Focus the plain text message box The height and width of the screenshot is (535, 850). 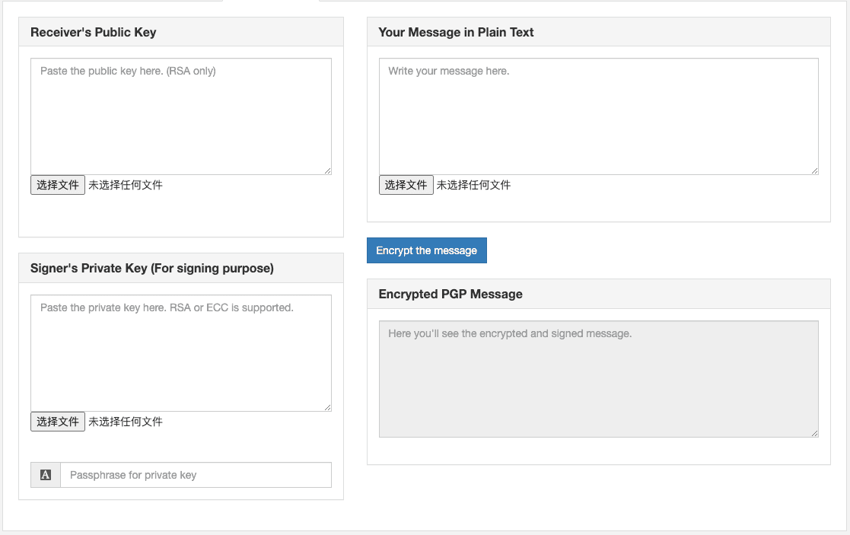coord(598,116)
